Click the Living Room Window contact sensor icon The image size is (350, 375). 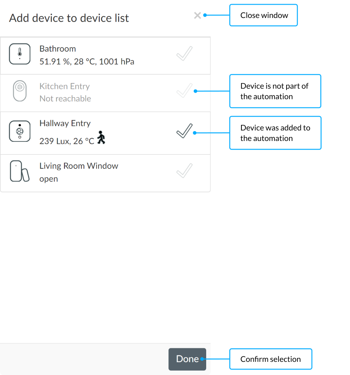click(19, 171)
